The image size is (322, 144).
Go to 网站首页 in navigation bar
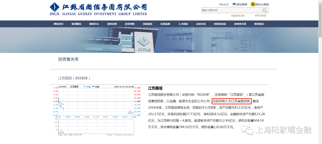click(x=58, y=24)
